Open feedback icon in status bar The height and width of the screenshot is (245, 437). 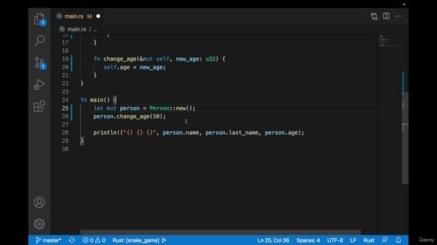[385, 240]
